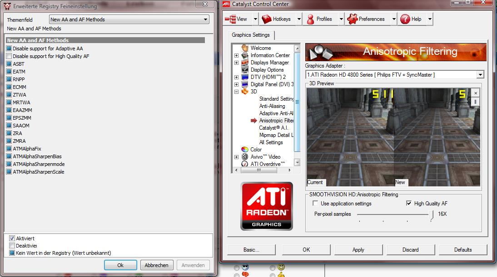The height and width of the screenshot is (277, 497).
Task: Select the Digital Panel (DVI) 3 icon
Action: click(245, 84)
